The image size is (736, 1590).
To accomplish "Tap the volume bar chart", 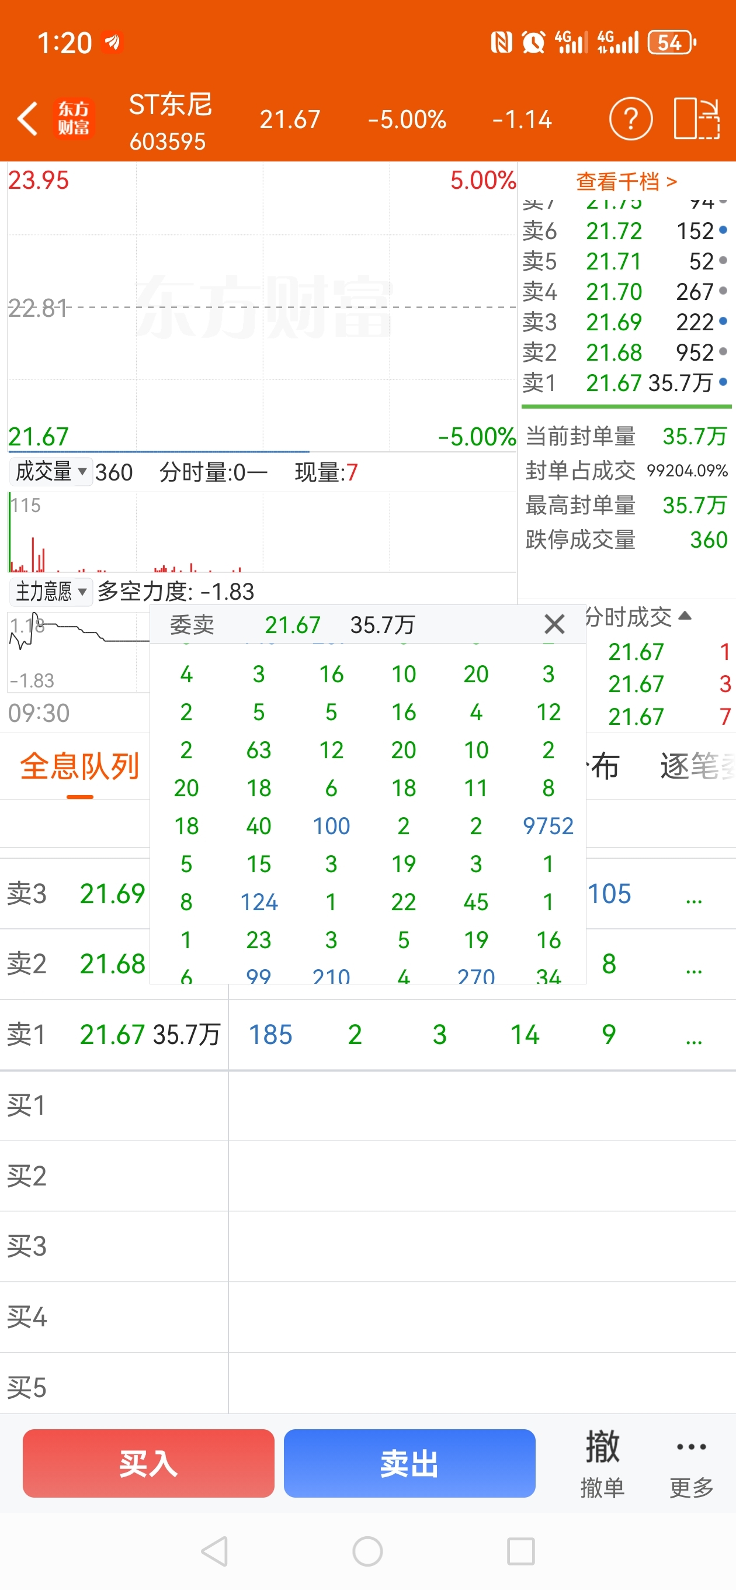I will click(262, 531).
